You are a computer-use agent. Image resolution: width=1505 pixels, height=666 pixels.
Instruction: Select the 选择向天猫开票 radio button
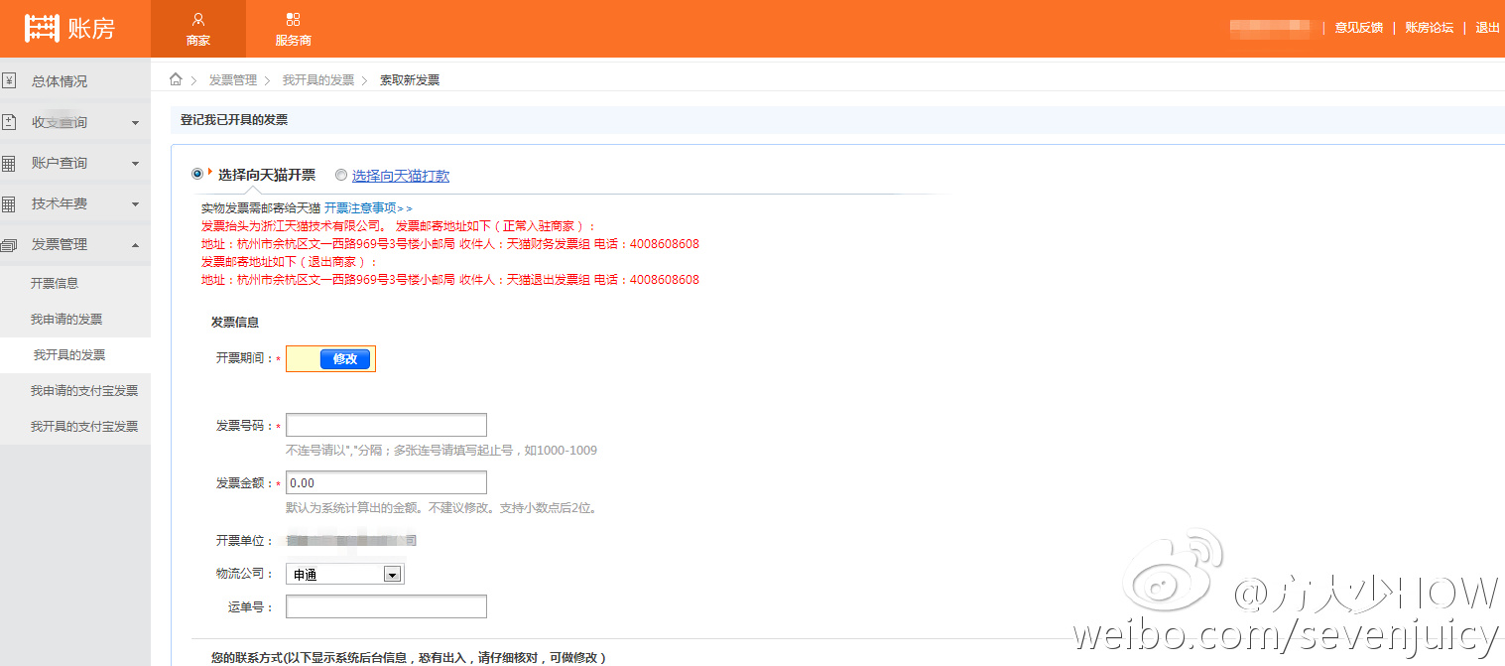pyautogui.click(x=197, y=174)
